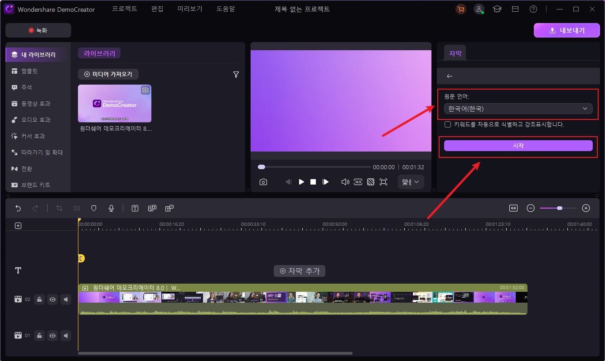
Task: Enter fullscreen preview mode
Action: click(x=383, y=182)
